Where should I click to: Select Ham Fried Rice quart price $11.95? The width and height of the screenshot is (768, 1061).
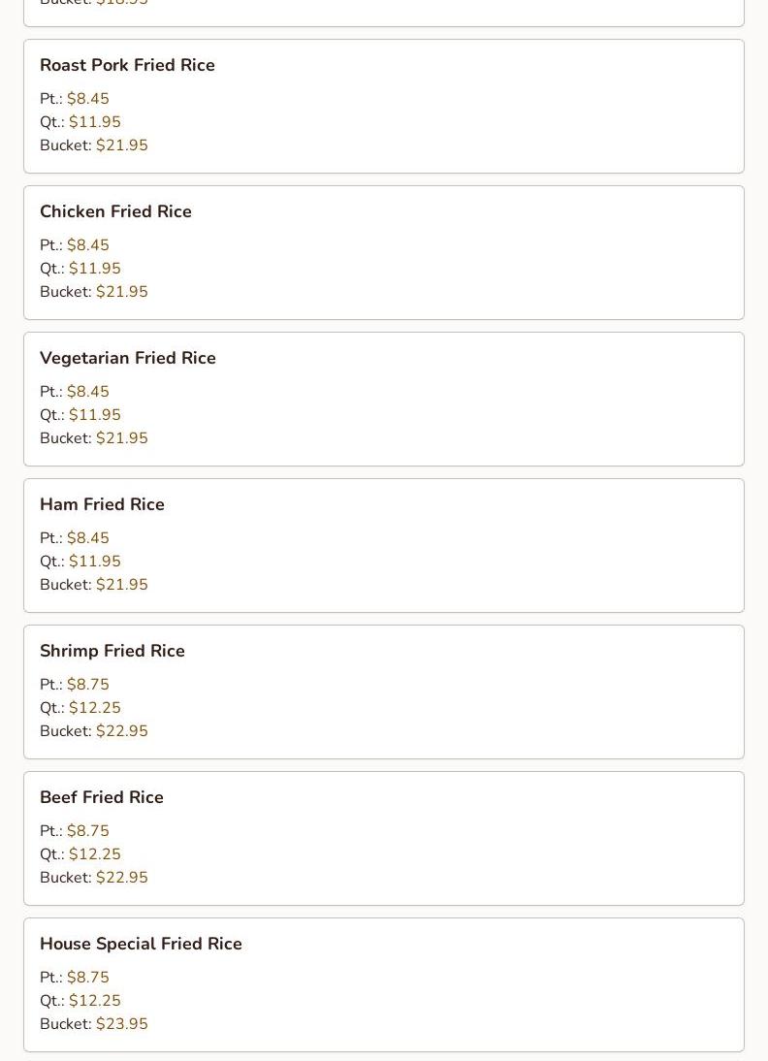(x=94, y=562)
